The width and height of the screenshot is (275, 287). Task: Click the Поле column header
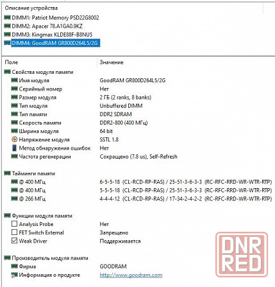tap(11, 62)
